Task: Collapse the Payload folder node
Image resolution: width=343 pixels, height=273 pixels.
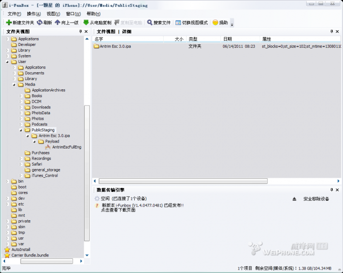Action: click(34, 142)
